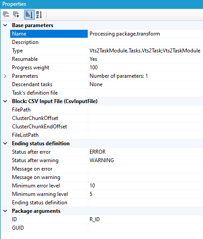Click the empty Ending status definition row value
203x239 pixels.
[145, 203]
